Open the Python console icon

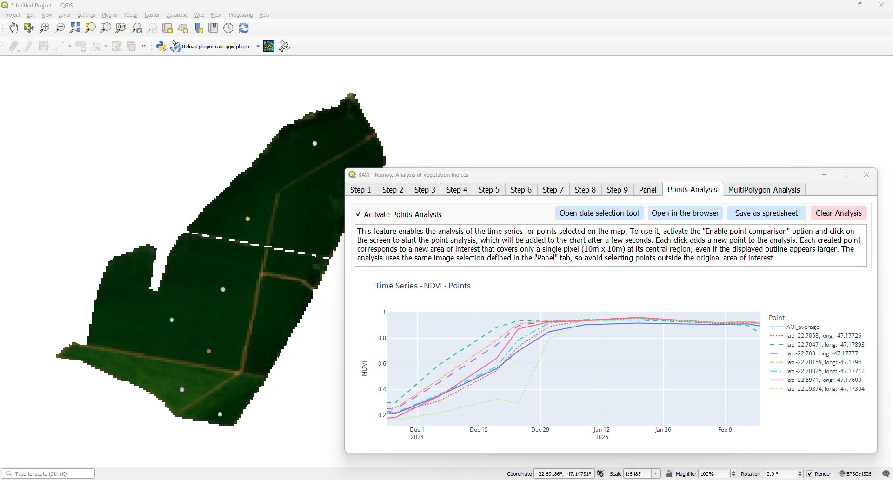161,46
